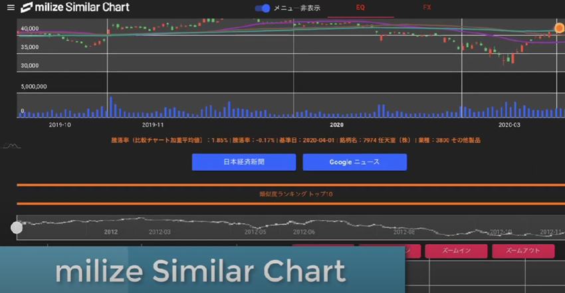The height and width of the screenshot is (293, 565).
Task: Switch to the FX tab
Action: (427, 7)
